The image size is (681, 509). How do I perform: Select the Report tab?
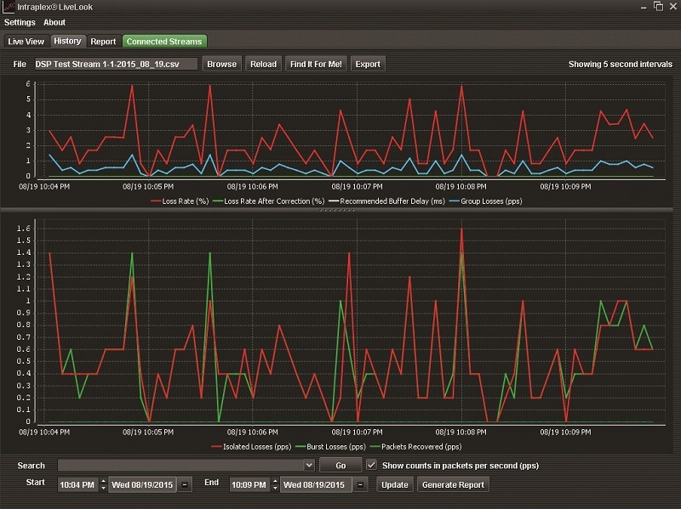(x=103, y=41)
